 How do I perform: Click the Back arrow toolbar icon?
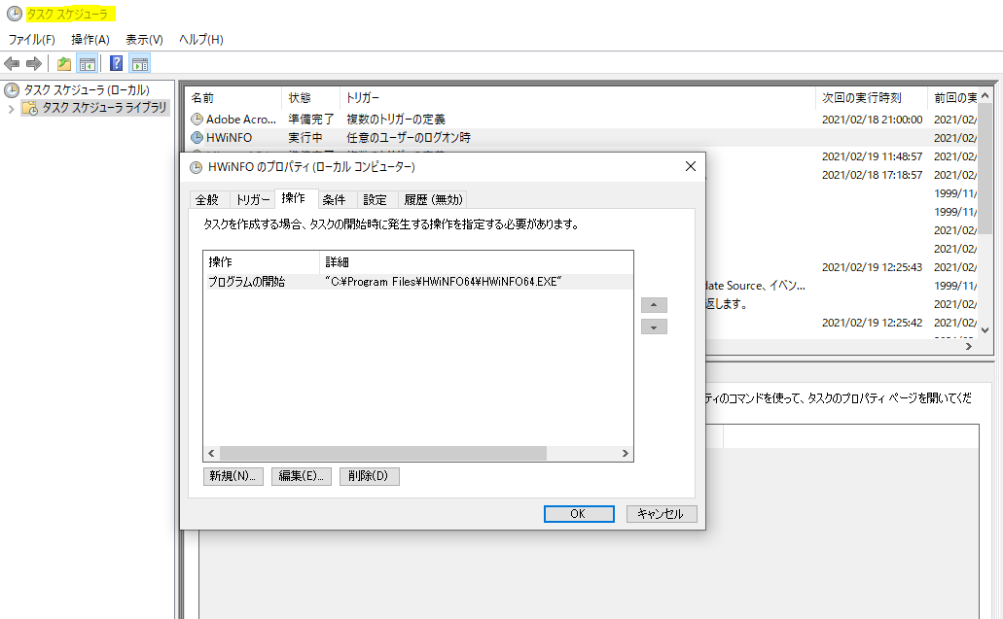pos(12,63)
